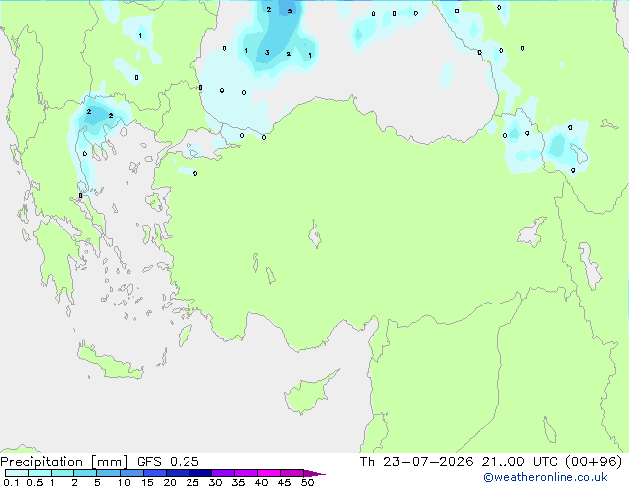This screenshot has width=629, height=486.
Task: Pick the lightest cyan swatch between 0.1 and 0.5
Action: [x=17, y=473]
